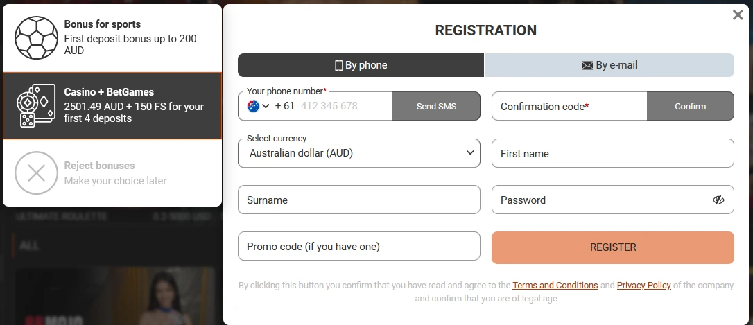The width and height of the screenshot is (753, 325).
Task: Click the orange REGISTER button
Action: [x=612, y=247]
